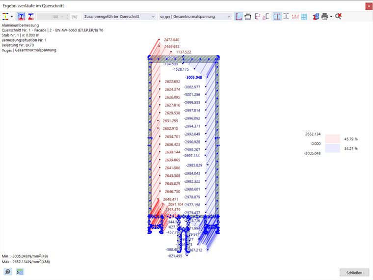Image resolution: width=373 pixels, height=280 pixels.
Task: Open the Gesamtnormalspannung result dropdown
Action: coord(195,16)
